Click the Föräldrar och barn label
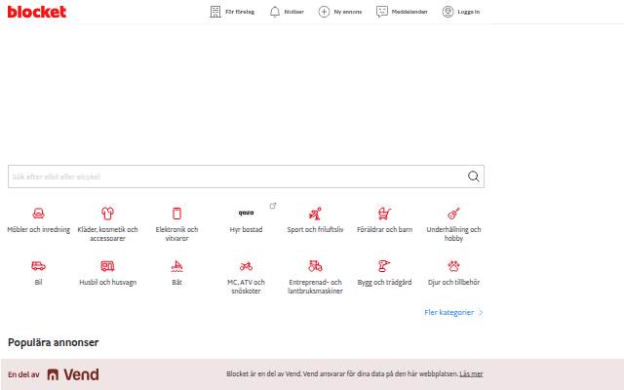 384,230
